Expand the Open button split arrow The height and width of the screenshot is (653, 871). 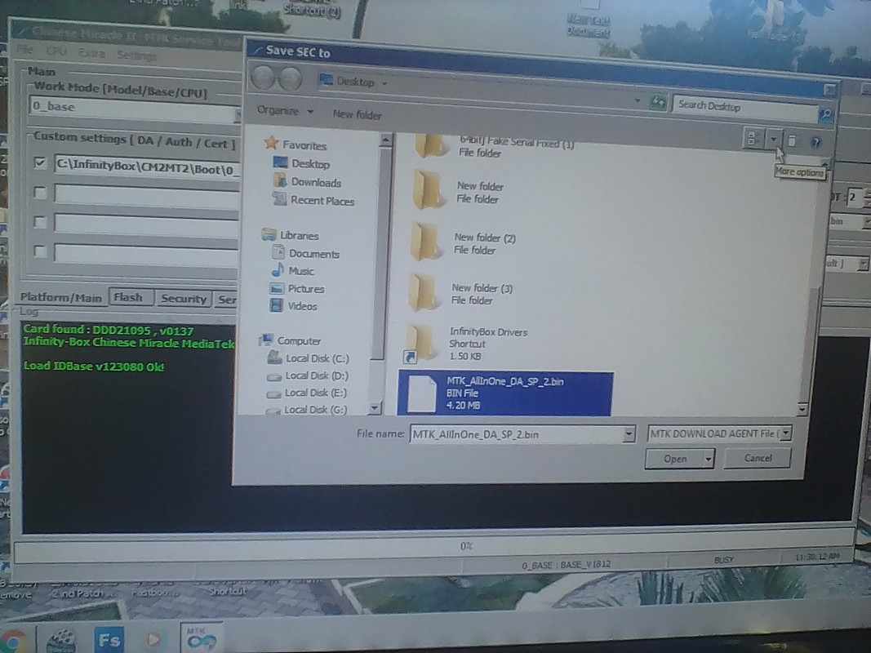point(708,460)
